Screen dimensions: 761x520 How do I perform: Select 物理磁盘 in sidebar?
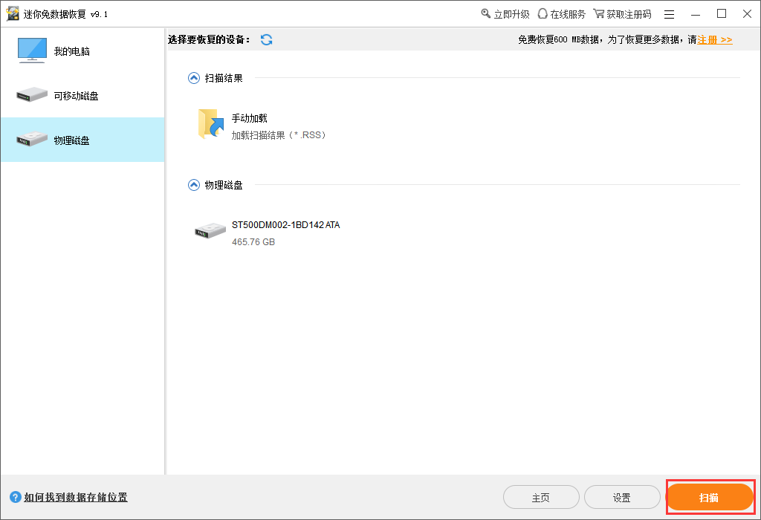coord(82,140)
